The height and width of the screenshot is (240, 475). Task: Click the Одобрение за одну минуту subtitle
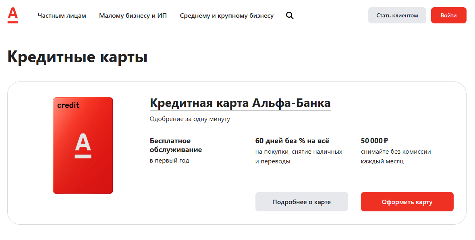tap(190, 119)
